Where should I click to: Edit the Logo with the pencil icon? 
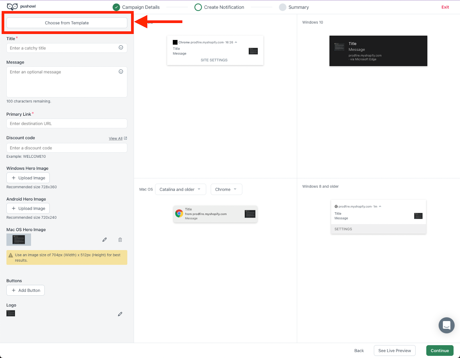tap(120, 314)
